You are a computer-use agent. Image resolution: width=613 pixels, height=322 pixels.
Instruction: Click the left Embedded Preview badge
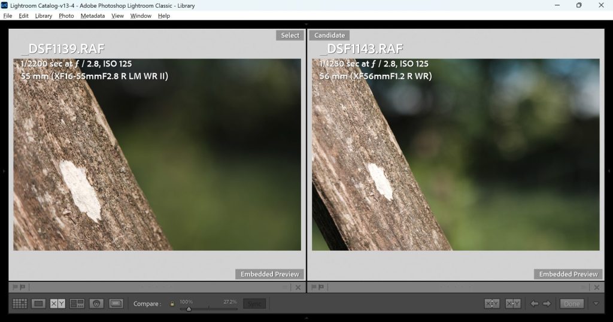coord(269,274)
